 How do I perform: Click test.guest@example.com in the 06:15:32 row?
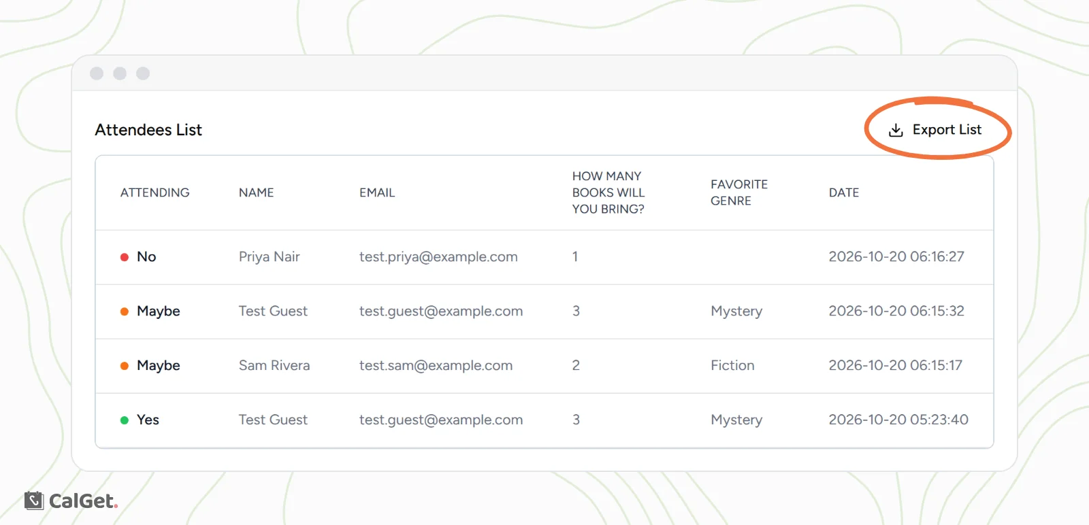click(x=441, y=311)
